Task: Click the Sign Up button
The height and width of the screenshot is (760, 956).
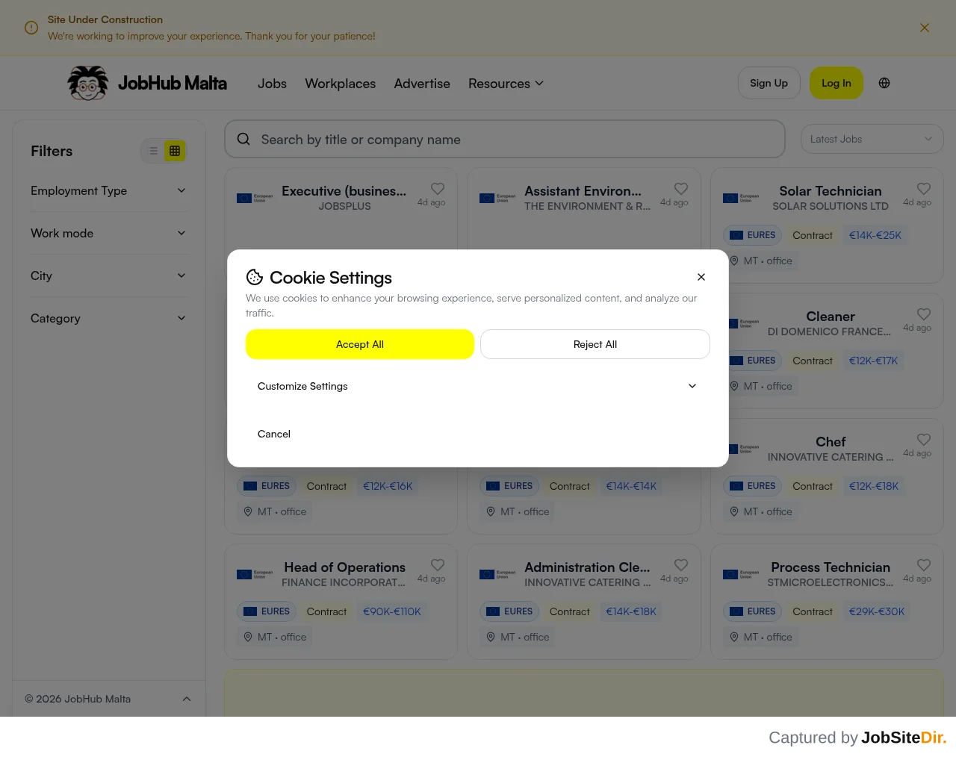Action: [769, 83]
